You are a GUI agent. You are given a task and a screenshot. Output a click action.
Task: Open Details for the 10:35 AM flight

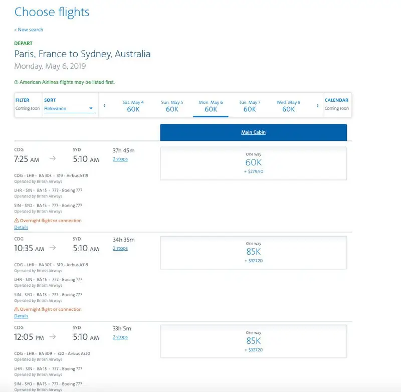[x=21, y=316]
